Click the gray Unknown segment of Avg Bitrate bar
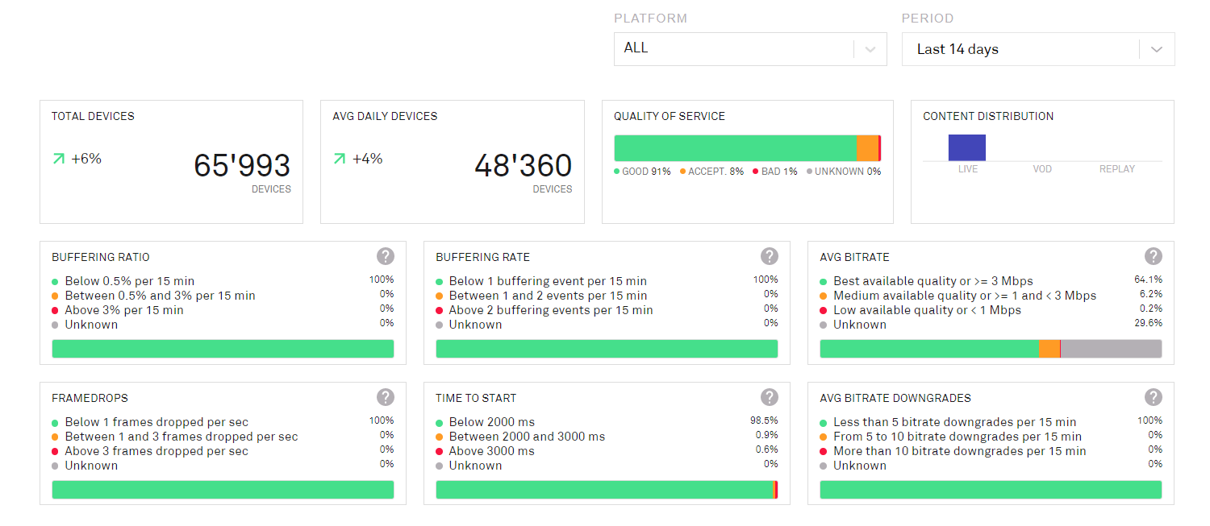The image size is (1210, 526). pos(1110,349)
